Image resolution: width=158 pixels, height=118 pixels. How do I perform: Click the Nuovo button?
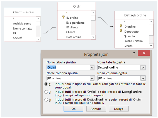(119, 109)
